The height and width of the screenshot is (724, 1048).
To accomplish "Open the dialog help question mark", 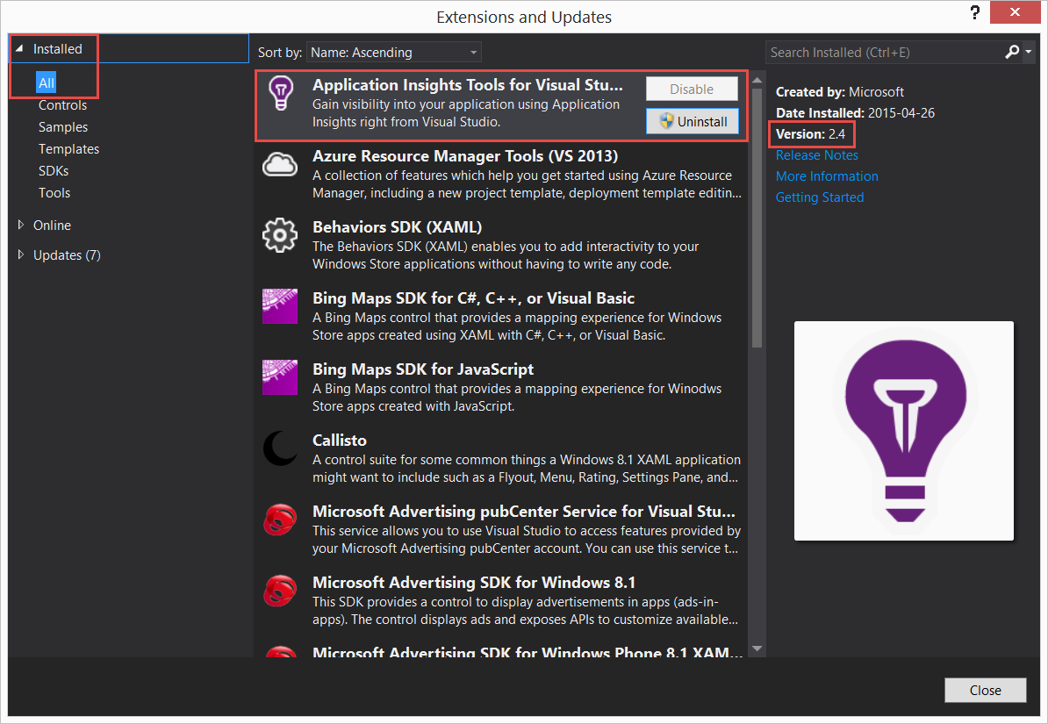I will [975, 12].
